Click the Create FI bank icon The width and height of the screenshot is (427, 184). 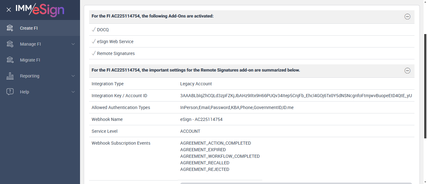(10, 28)
